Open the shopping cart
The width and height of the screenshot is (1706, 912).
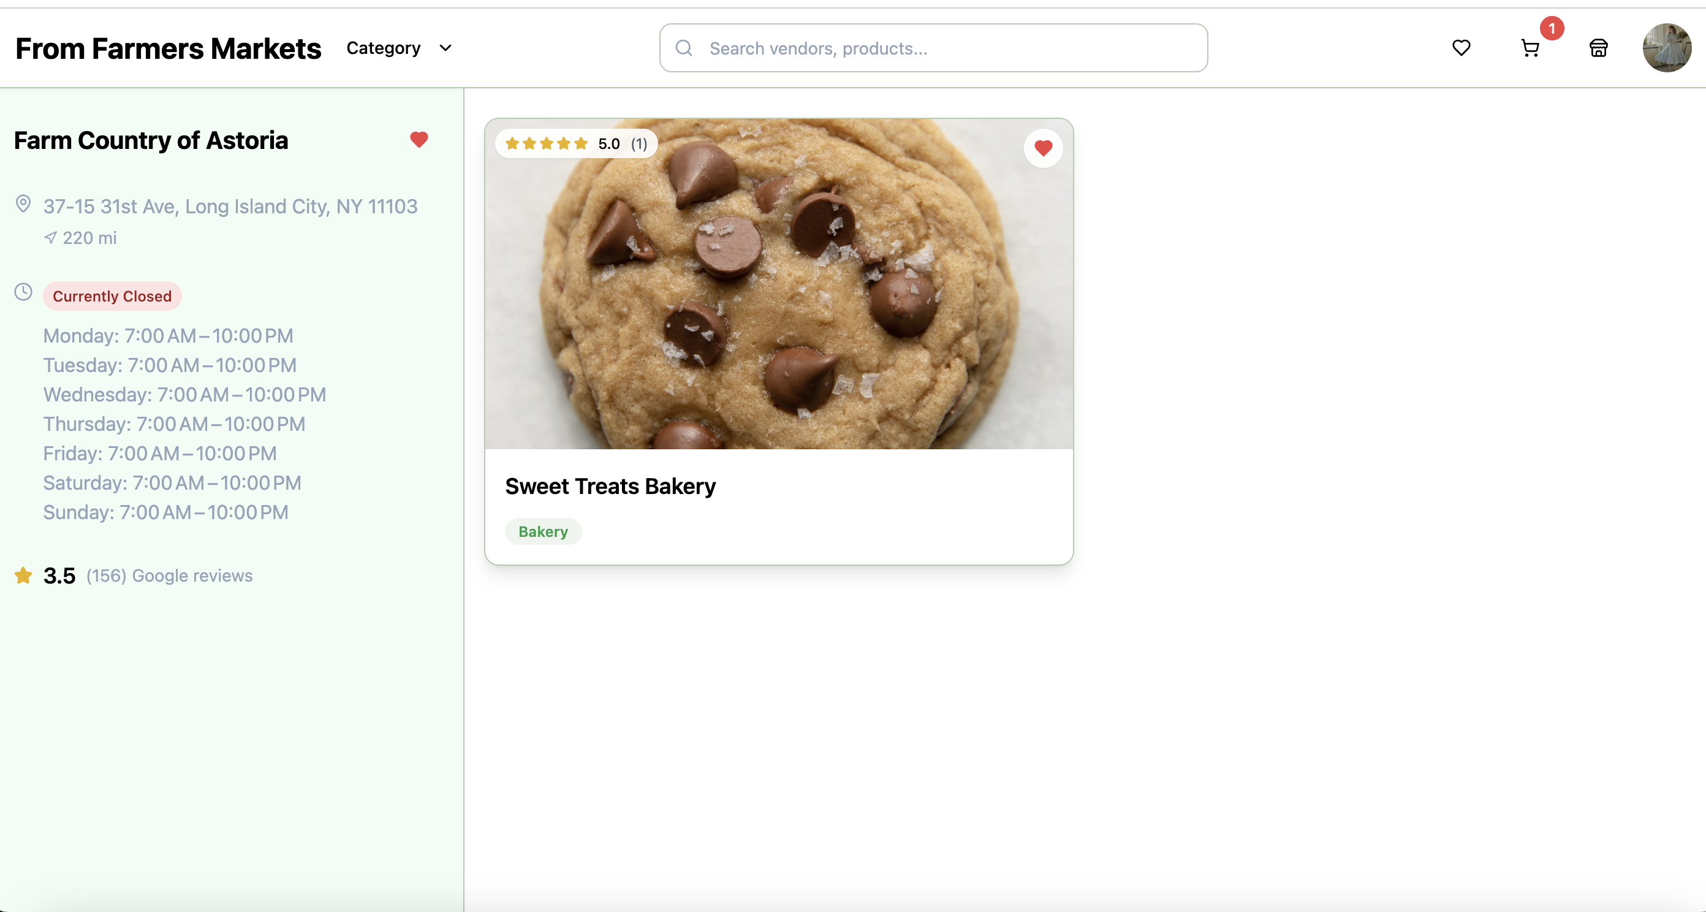tap(1529, 48)
